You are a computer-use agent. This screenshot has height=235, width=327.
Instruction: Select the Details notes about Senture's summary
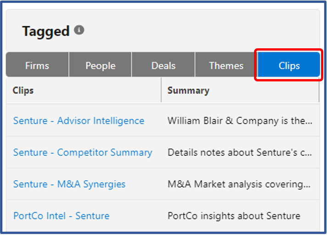[x=240, y=153]
